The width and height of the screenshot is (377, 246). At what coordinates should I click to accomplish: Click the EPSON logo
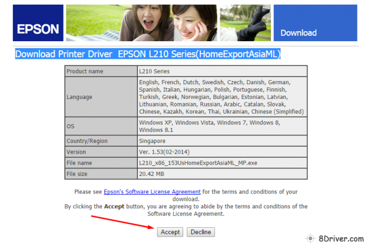click(x=38, y=23)
